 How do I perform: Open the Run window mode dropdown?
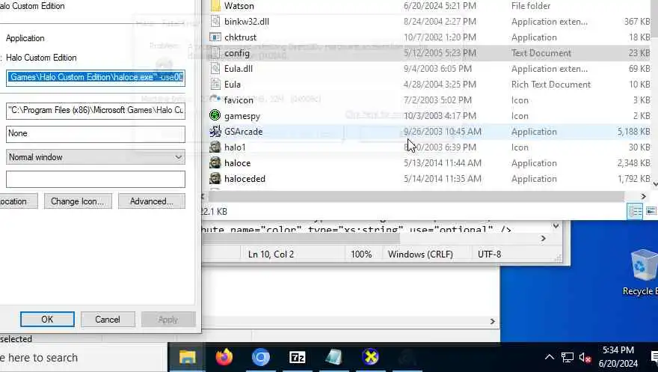click(x=96, y=157)
